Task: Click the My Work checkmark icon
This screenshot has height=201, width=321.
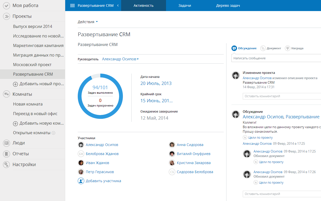Action: click(x=6, y=6)
